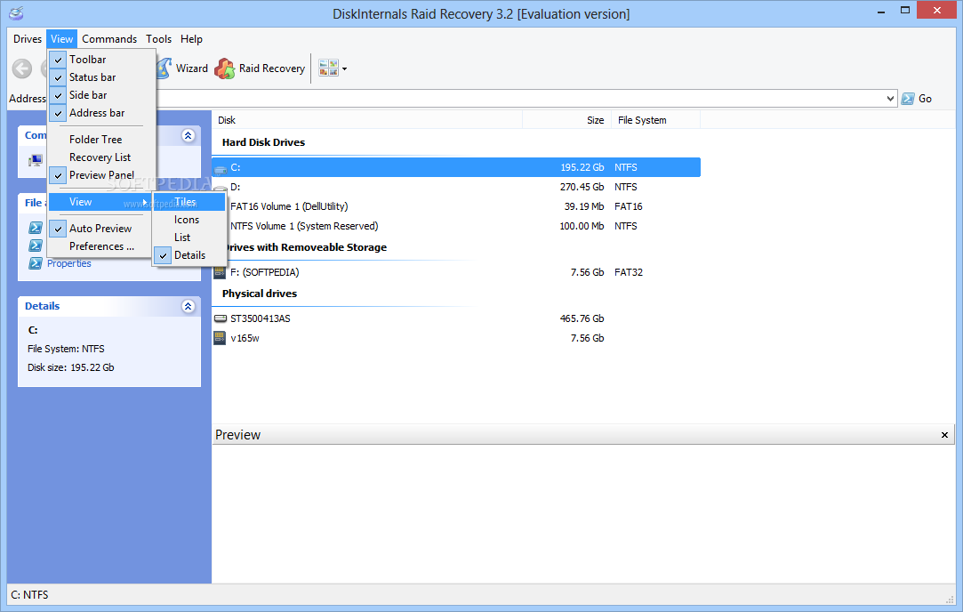Disable the Preview Panel option
This screenshot has width=963, height=612.
pos(101,175)
